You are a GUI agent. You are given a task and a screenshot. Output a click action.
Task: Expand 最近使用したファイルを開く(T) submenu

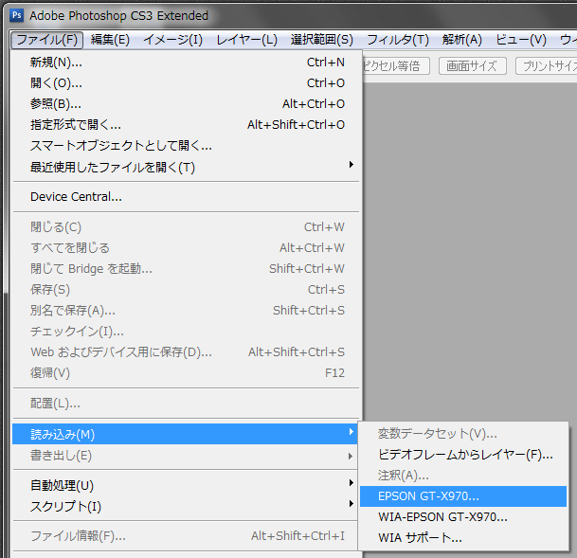click(186, 168)
